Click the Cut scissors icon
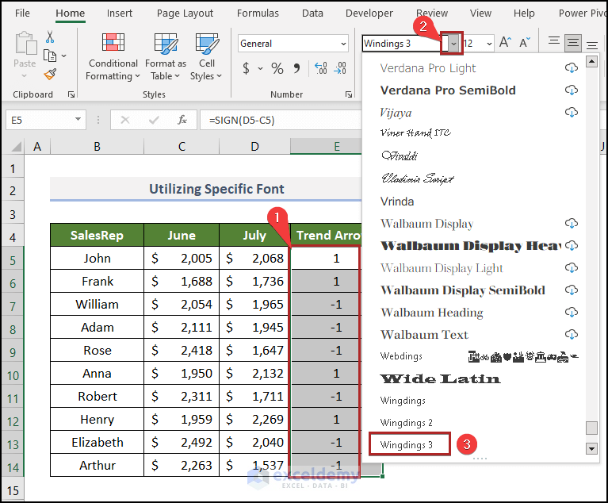Viewport: 608px width, 503px height. [x=50, y=36]
